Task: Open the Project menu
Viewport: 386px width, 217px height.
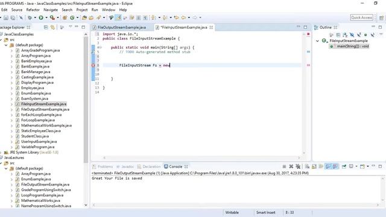Action: pyautogui.click(x=82, y=10)
